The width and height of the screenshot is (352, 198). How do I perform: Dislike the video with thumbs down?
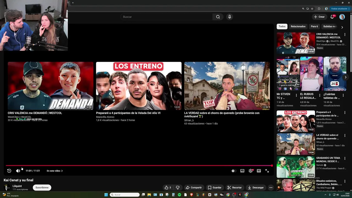tap(178, 188)
